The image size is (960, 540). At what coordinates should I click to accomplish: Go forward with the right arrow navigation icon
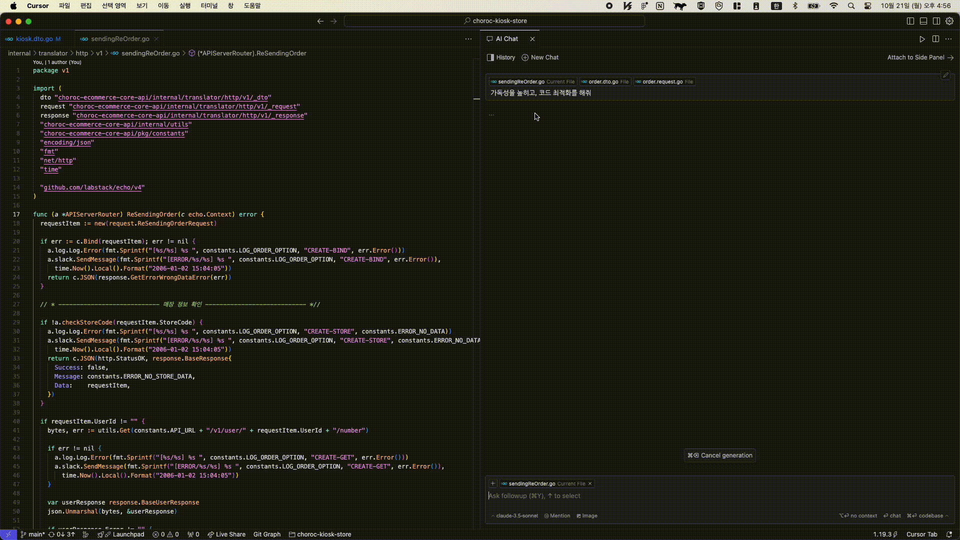pos(333,21)
